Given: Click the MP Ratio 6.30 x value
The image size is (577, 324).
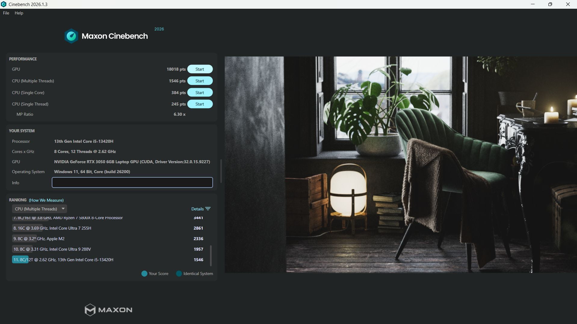Looking at the screenshot, I should pyautogui.click(x=180, y=114).
